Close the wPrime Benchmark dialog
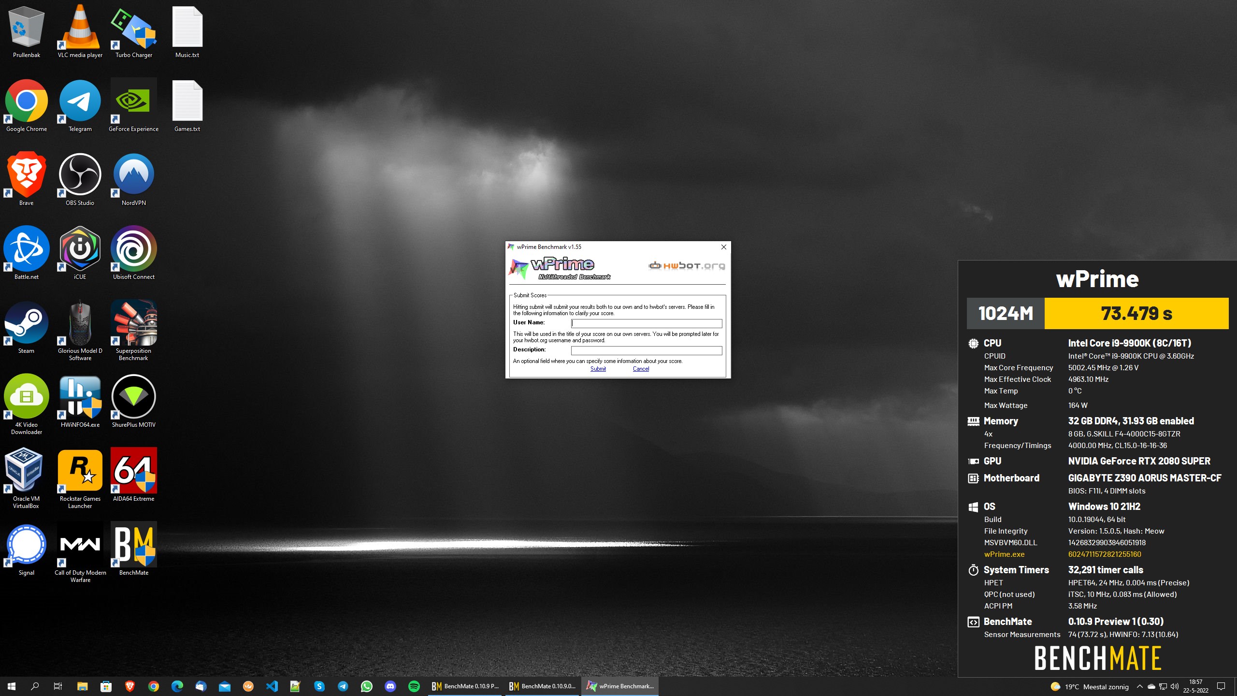Image resolution: width=1237 pixels, height=696 pixels. click(723, 247)
